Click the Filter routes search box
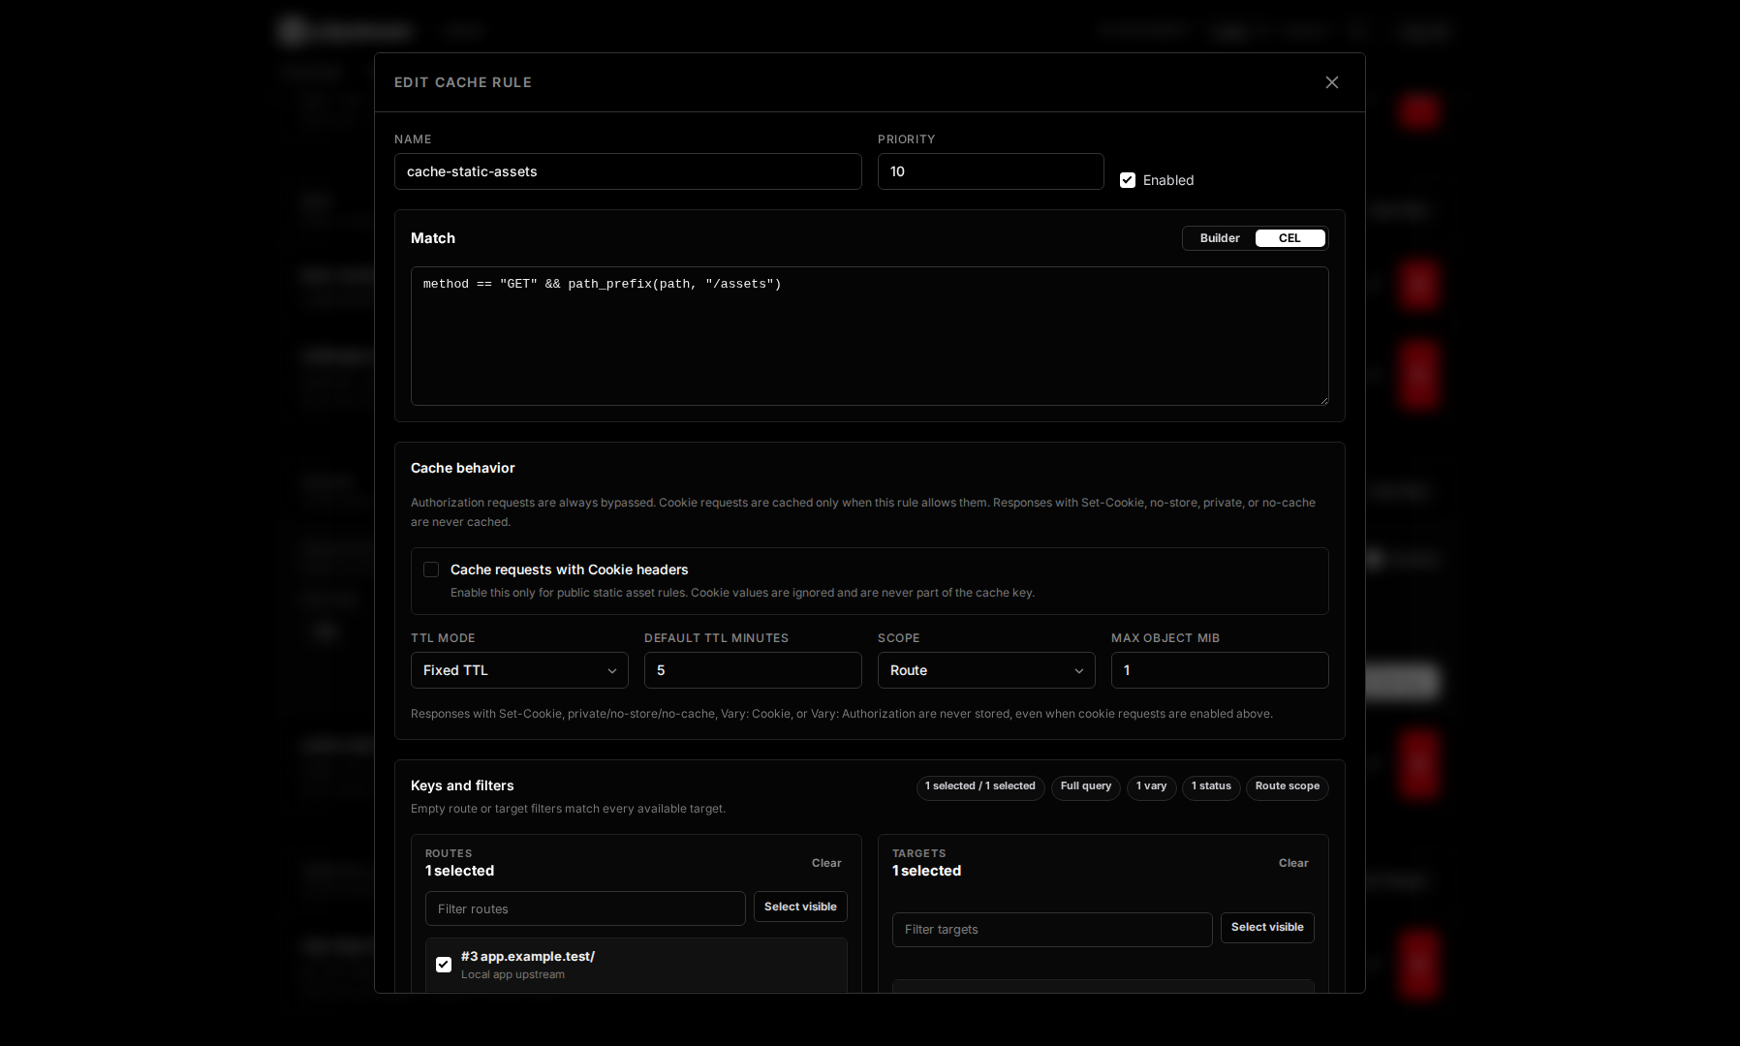This screenshot has height=1046, width=1740. click(x=585, y=908)
